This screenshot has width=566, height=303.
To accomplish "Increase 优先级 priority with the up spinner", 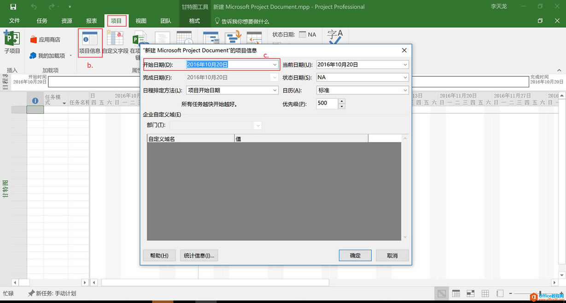I will tap(341, 101).
